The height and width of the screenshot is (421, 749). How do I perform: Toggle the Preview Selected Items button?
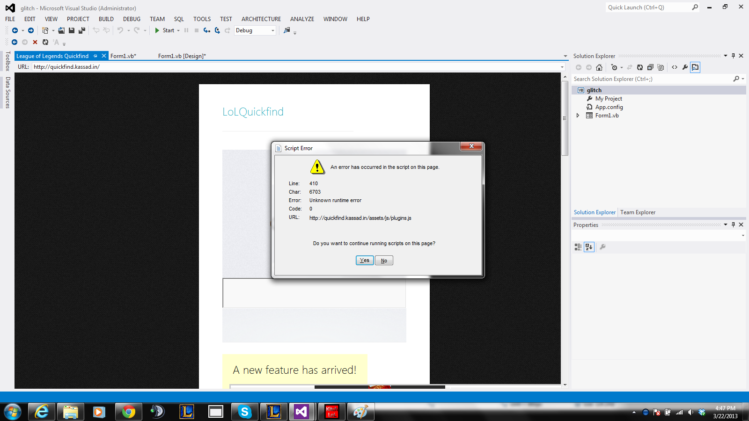coord(695,67)
